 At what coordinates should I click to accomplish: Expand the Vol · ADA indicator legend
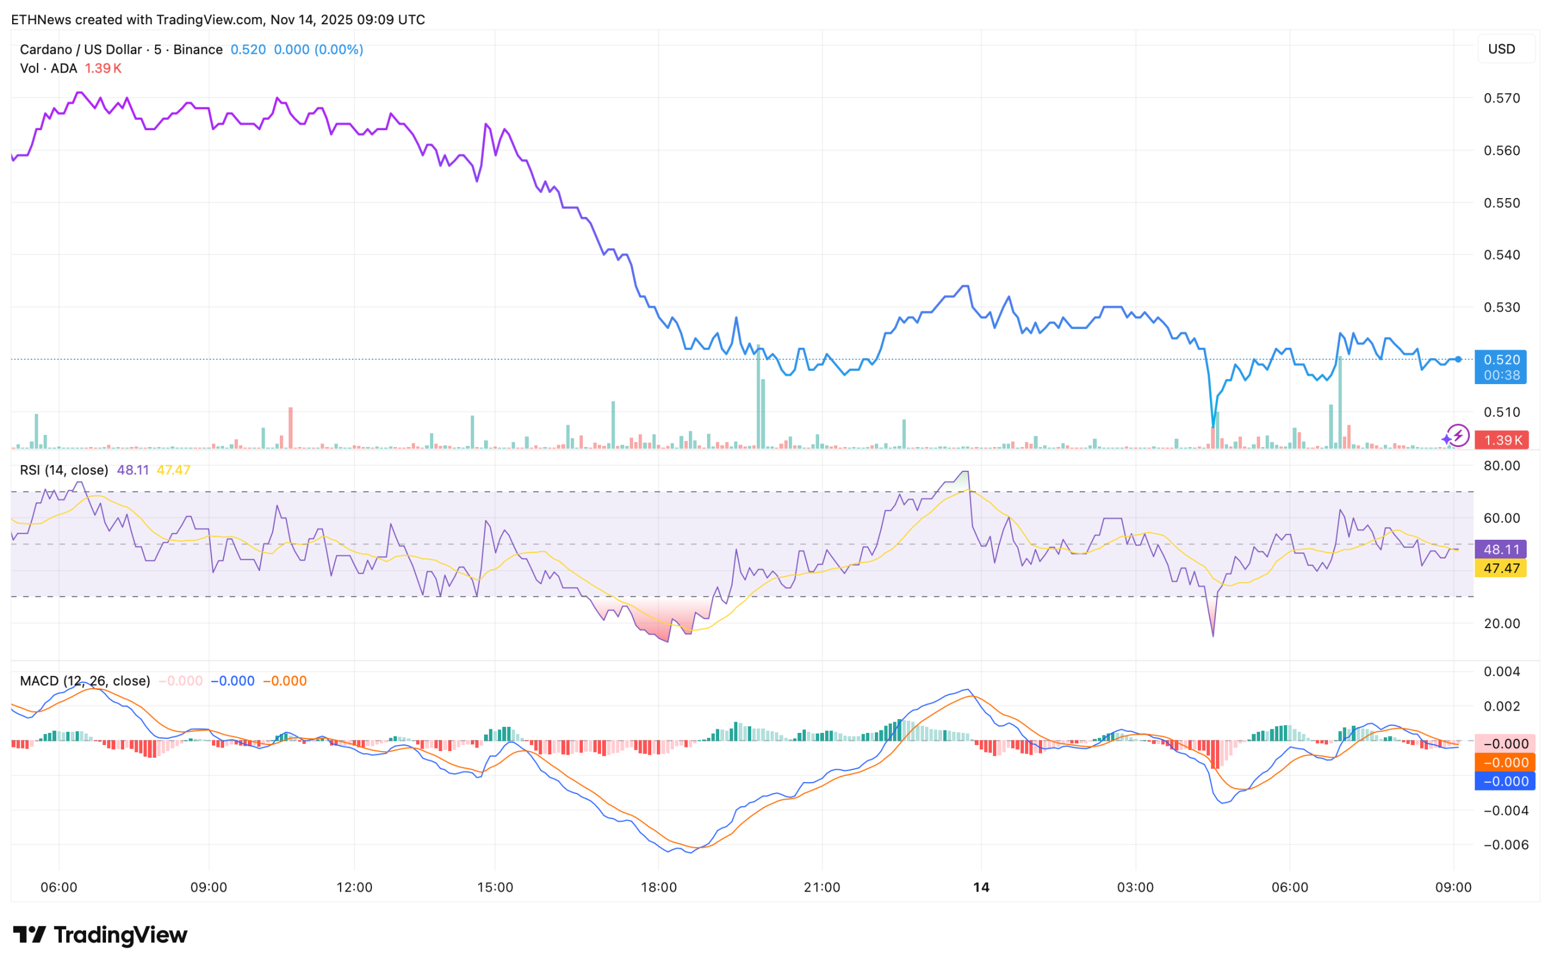tap(48, 68)
